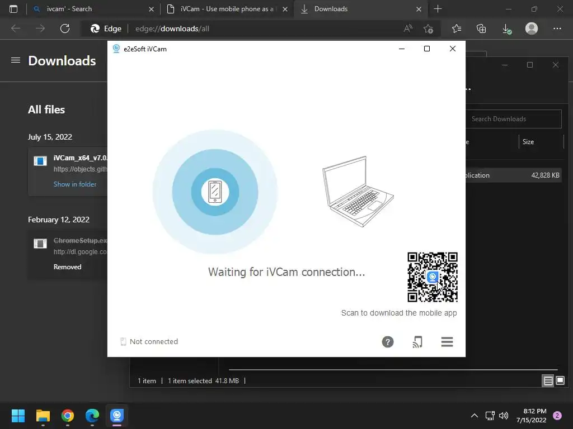Click Search Downloads field in File Explorer
573x429 pixels.
tap(514, 119)
